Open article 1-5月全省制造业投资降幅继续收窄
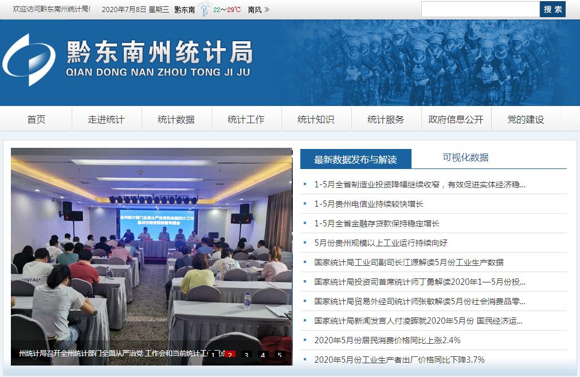The image size is (580, 377). click(x=420, y=184)
